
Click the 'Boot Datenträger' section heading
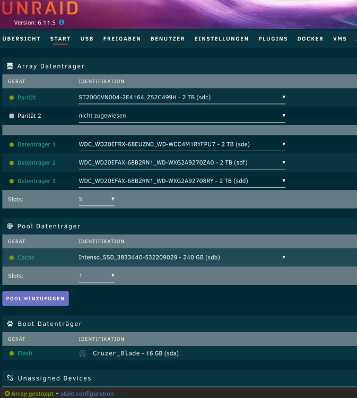[50, 324]
